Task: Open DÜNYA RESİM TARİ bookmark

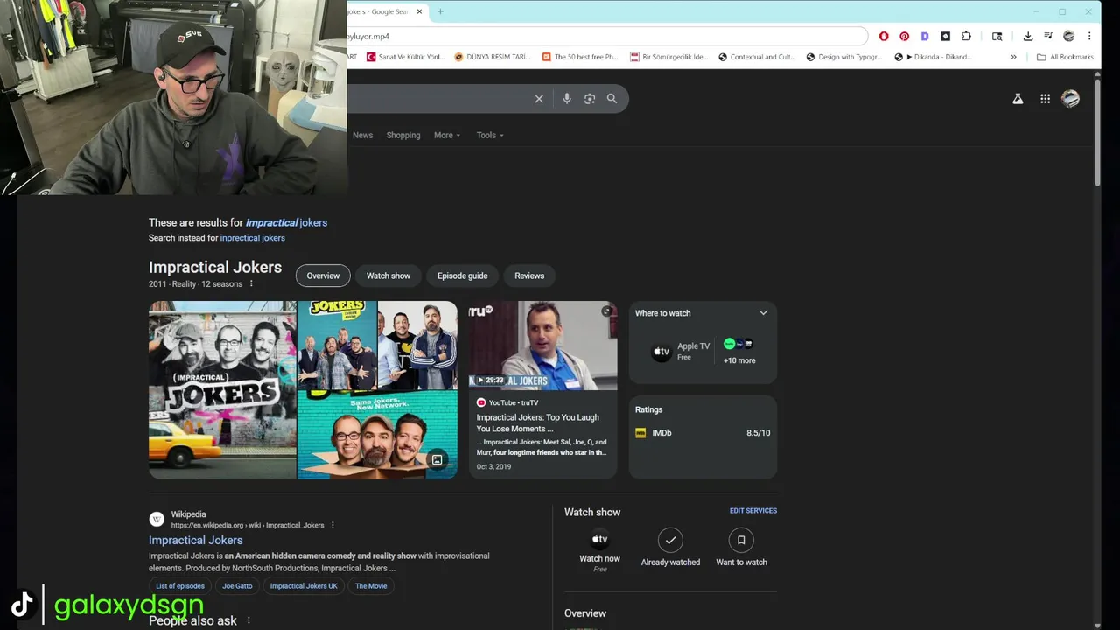Action: tap(493, 57)
